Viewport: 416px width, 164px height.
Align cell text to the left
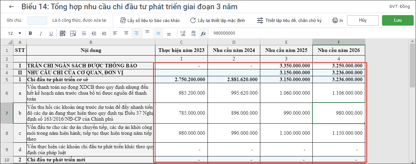tap(115, 34)
